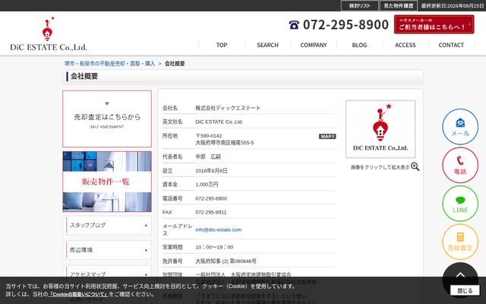Open the BLOG menu item
This screenshot has height=304, width=486.
[359, 45]
